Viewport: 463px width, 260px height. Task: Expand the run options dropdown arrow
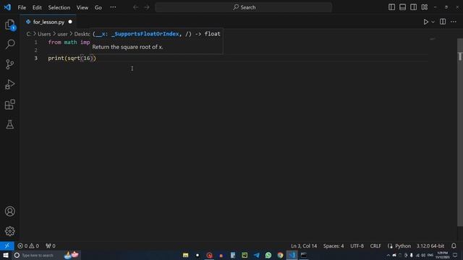coord(433,22)
